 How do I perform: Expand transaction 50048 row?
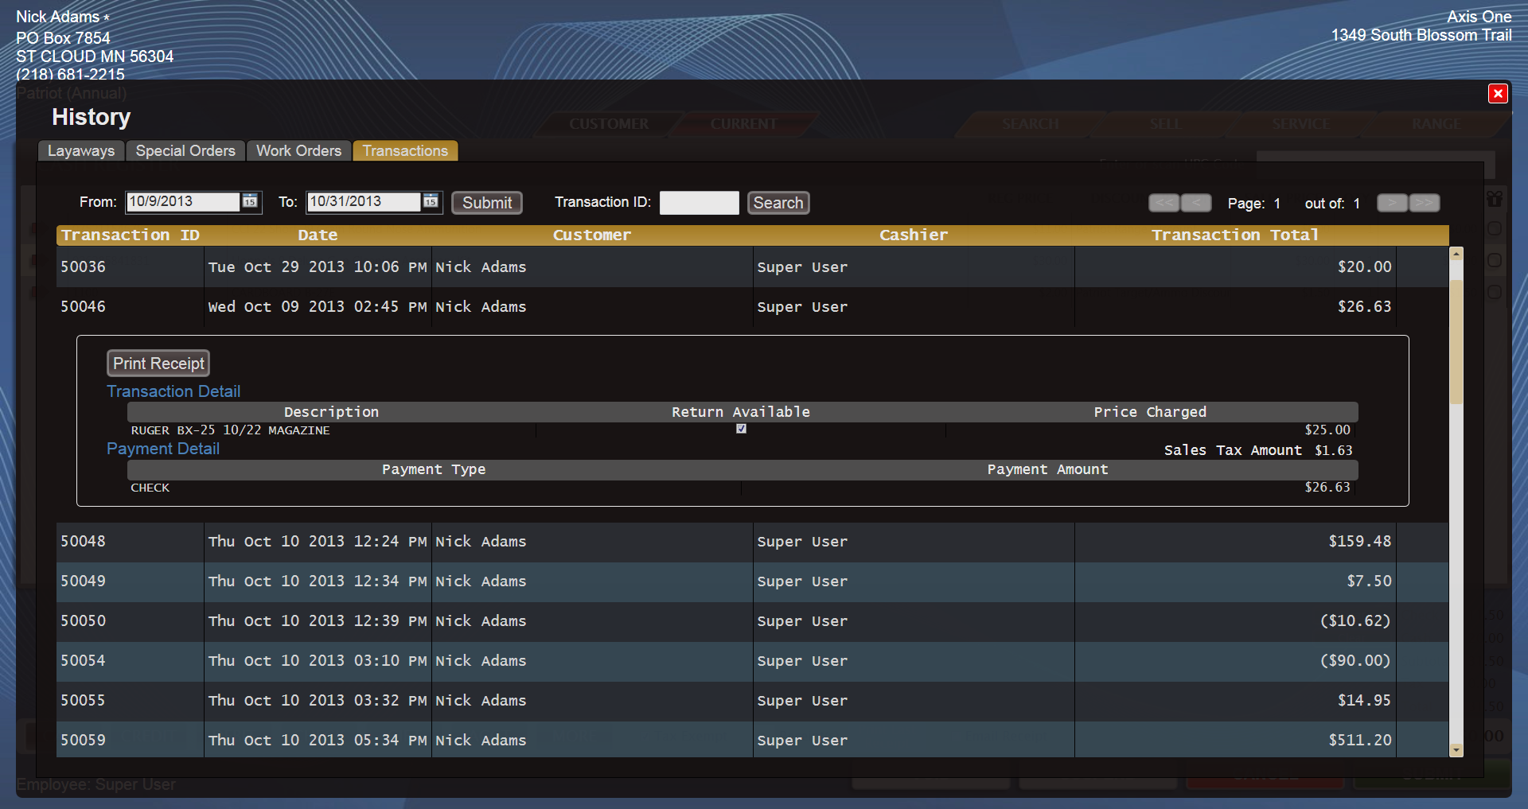click(x=752, y=542)
